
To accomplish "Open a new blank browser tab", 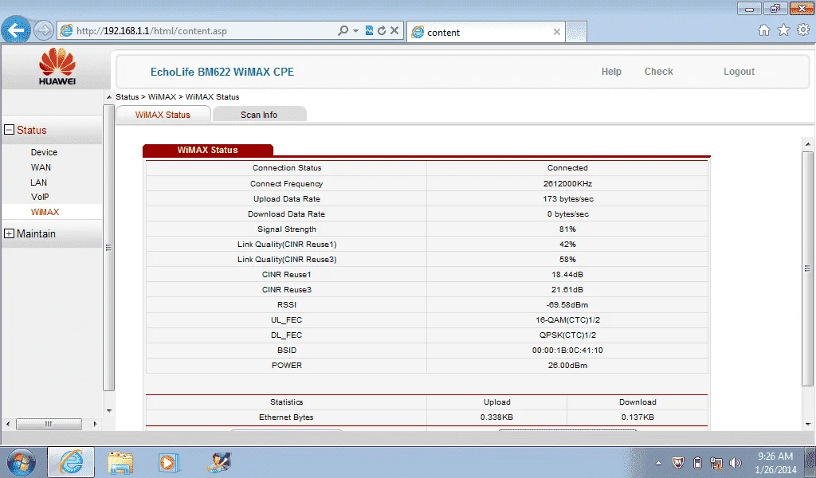I will [576, 32].
